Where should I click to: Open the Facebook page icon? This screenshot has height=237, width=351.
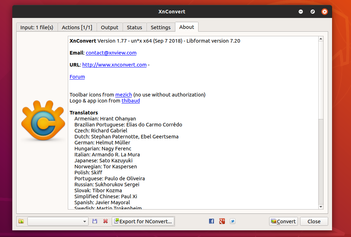click(x=211, y=221)
